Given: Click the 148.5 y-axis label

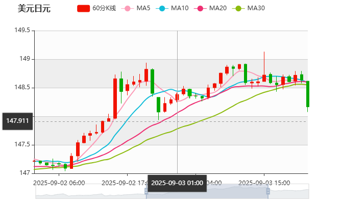Looking at the screenshot, I should pos(22,87).
